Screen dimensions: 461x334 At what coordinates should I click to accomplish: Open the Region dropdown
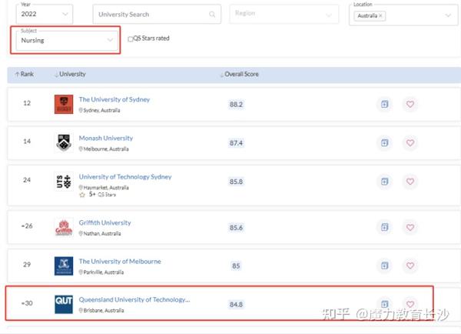coord(284,14)
